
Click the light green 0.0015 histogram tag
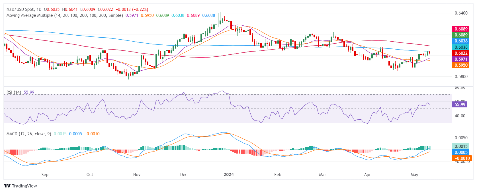(461, 146)
